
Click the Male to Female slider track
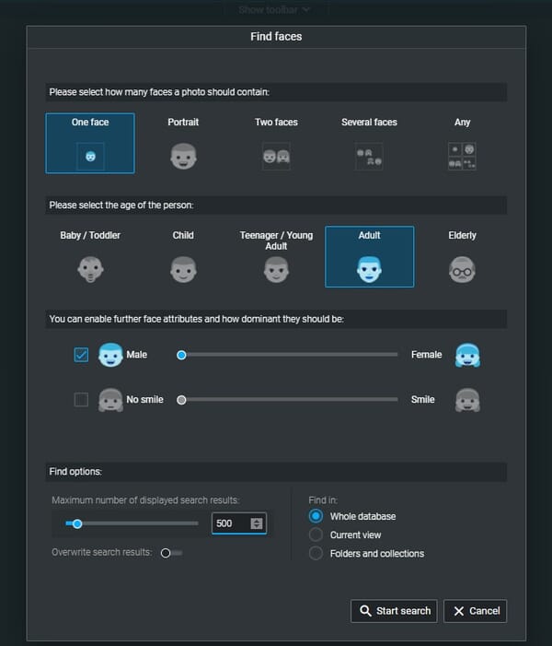point(290,355)
